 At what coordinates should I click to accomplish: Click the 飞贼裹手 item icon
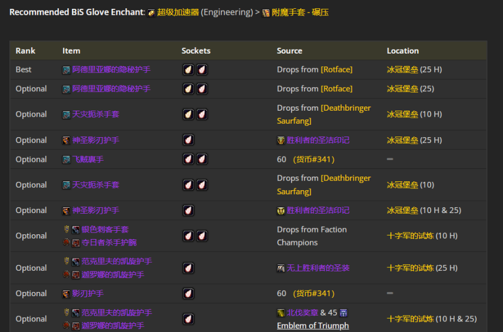[67, 160]
